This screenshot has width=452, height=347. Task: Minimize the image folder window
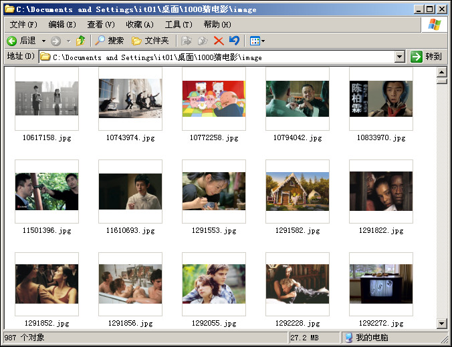(419, 9)
